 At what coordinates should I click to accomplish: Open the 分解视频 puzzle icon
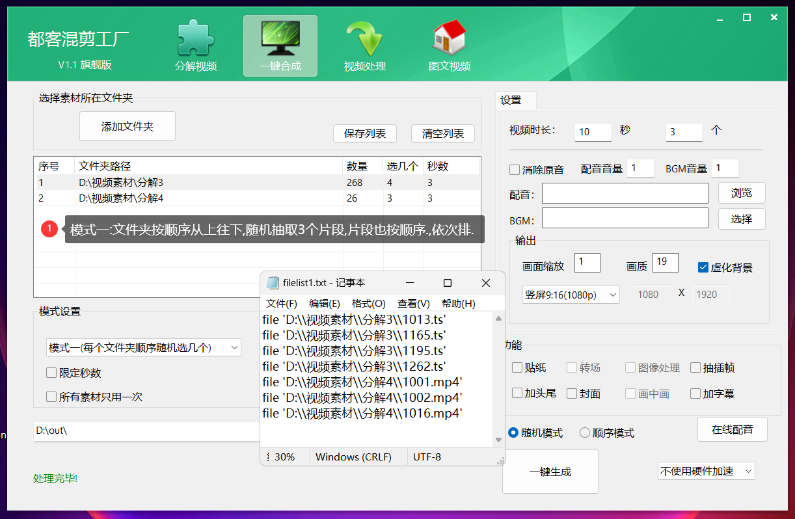point(196,46)
